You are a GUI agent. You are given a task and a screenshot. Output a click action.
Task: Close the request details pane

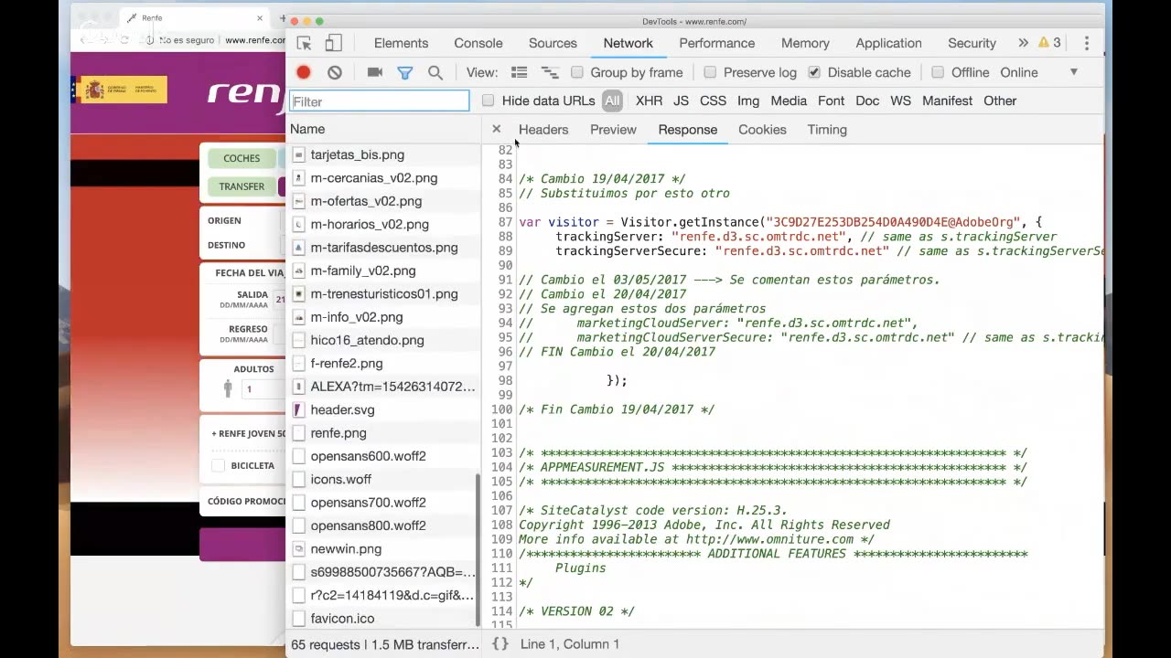click(496, 129)
